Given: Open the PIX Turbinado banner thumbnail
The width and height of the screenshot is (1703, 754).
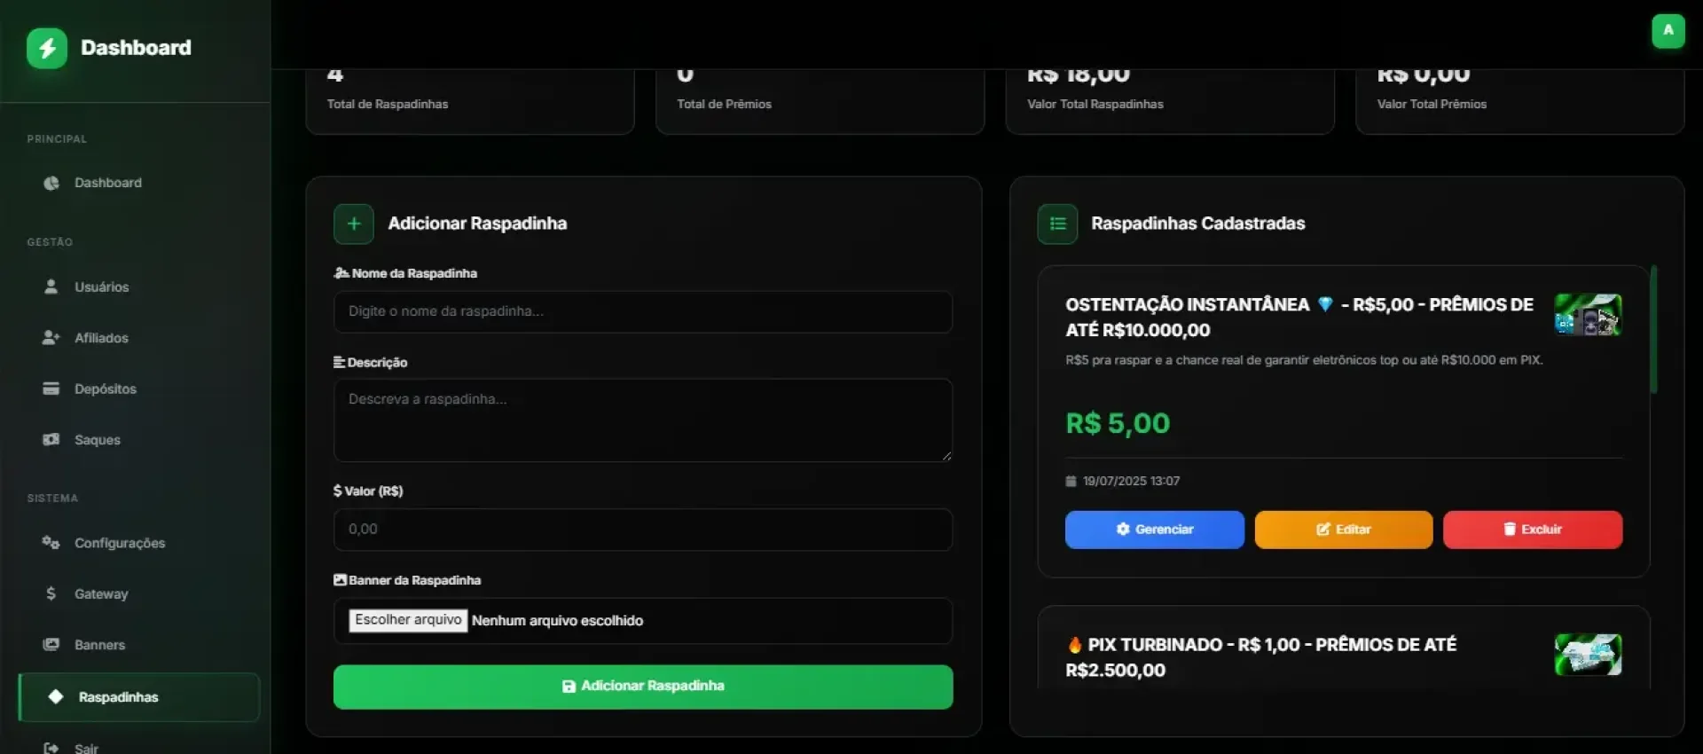Looking at the screenshot, I should coord(1588,655).
